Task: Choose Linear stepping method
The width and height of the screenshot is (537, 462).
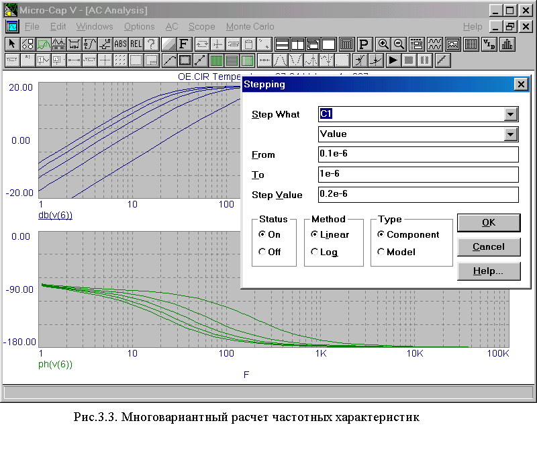Action: point(330,234)
